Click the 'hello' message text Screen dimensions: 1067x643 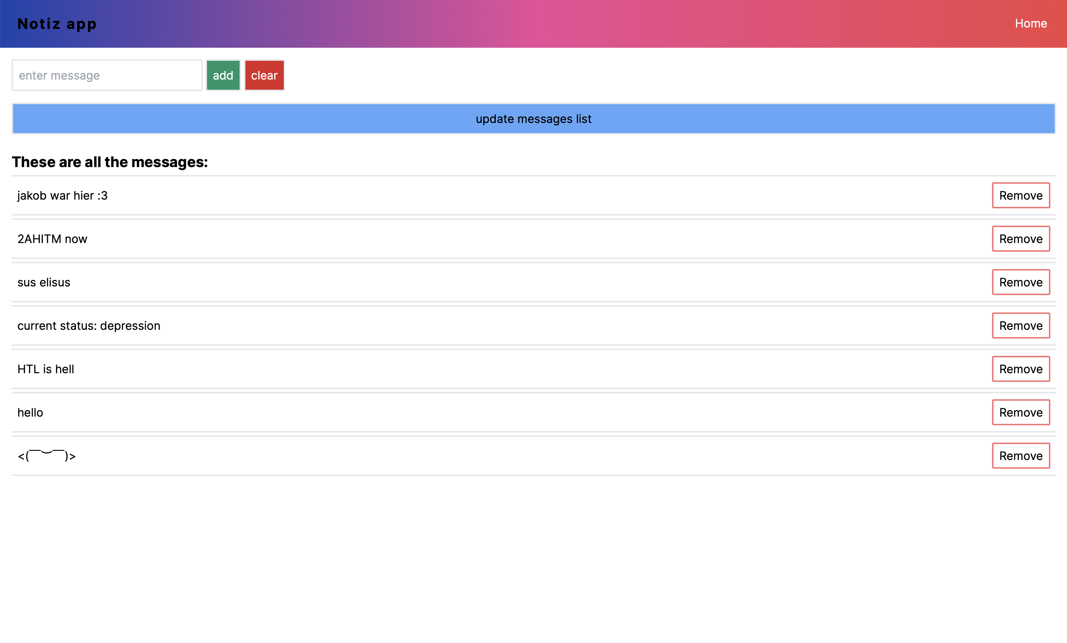(30, 412)
